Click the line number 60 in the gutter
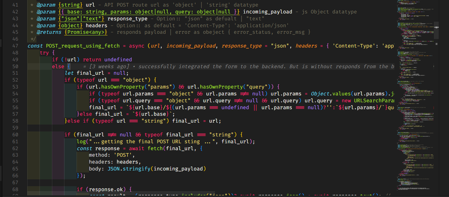The width and height of the screenshot is (449, 197). coord(15,135)
